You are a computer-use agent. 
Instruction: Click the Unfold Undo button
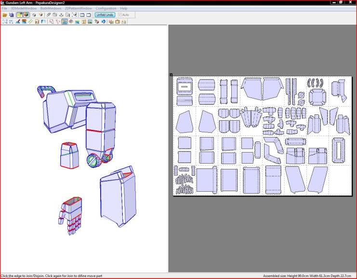point(105,15)
